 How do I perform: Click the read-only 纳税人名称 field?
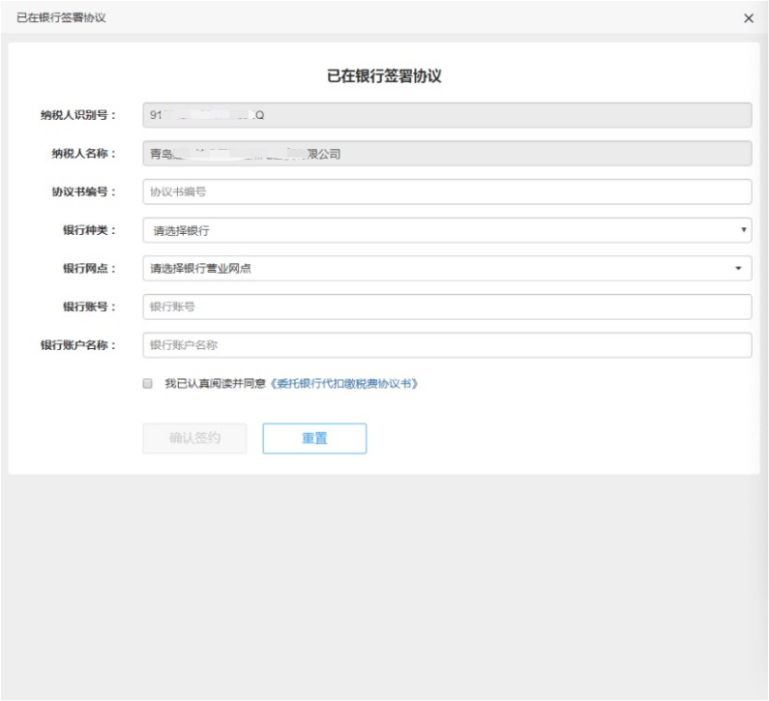(446, 153)
